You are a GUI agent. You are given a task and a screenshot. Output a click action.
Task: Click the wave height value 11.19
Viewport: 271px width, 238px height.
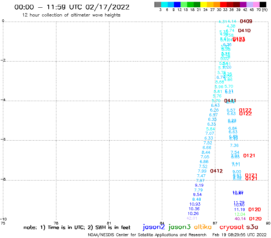[x=240, y=209]
